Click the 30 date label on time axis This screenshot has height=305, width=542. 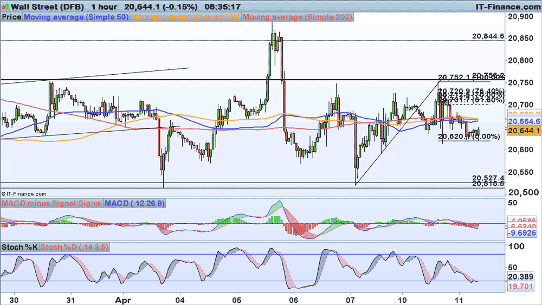pyautogui.click(x=14, y=300)
